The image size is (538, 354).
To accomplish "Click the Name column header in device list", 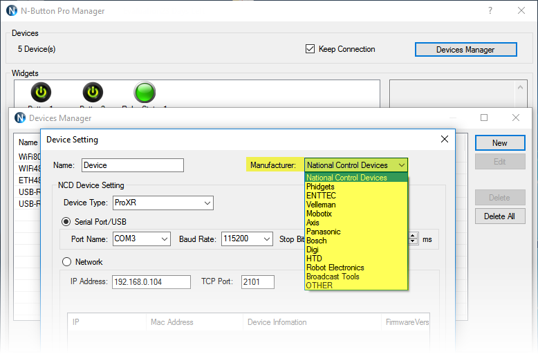I will pyautogui.click(x=28, y=142).
